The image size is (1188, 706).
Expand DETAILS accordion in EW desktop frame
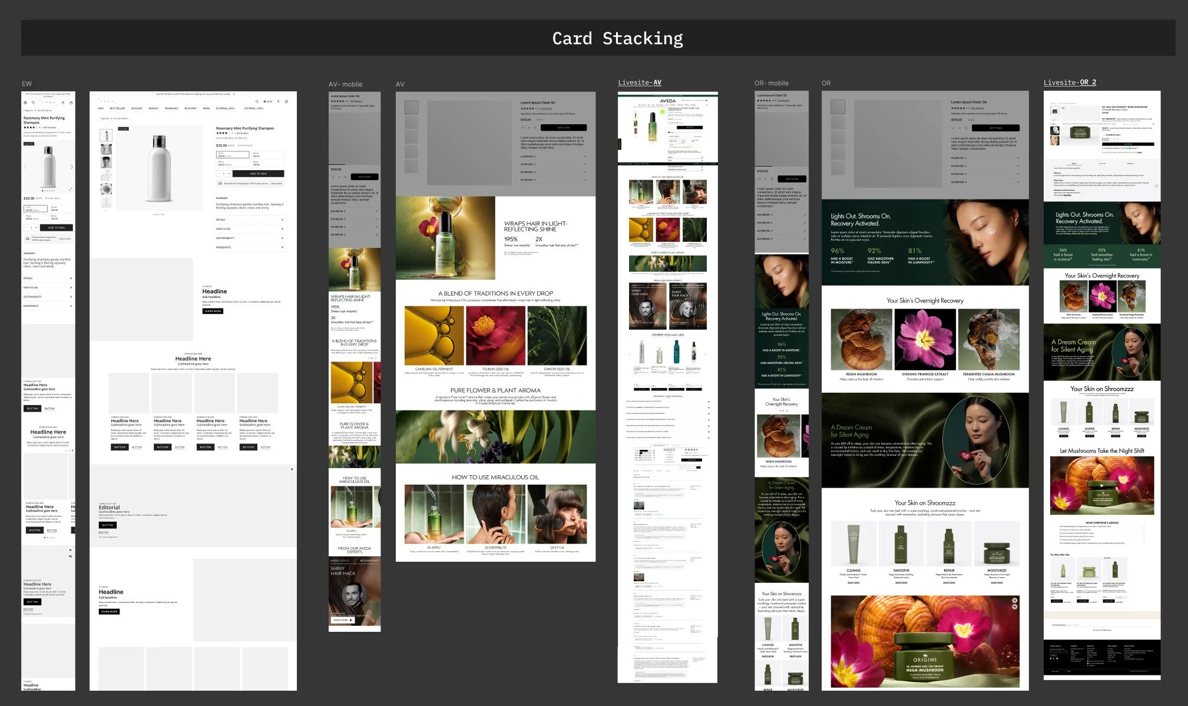282,220
